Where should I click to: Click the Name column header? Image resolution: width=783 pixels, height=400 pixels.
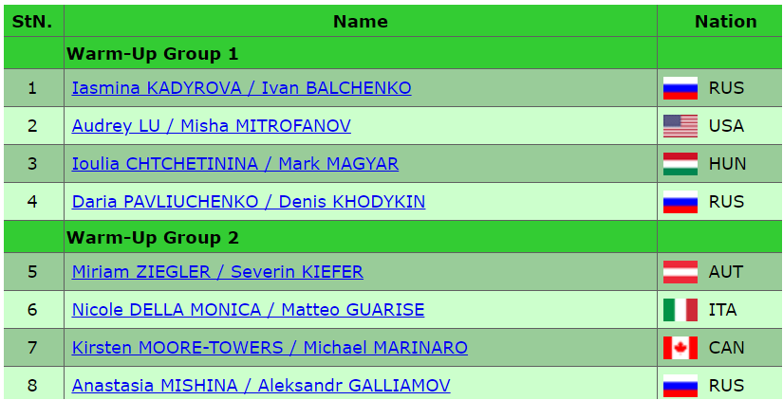pos(360,21)
